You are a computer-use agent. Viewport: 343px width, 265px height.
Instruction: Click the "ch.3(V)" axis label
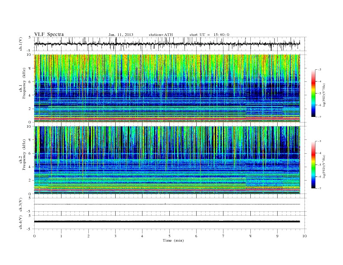21,205
